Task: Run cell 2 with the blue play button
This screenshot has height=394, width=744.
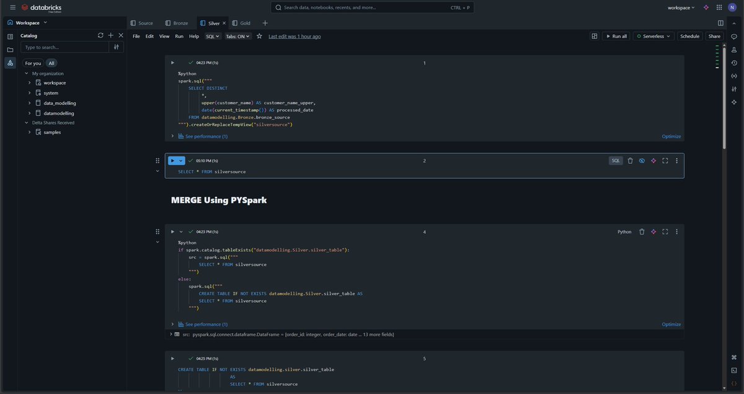Action: (x=172, y=161)
